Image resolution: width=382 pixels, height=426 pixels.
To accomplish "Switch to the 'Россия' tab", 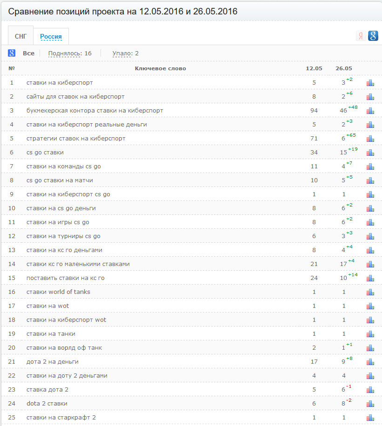I will [x=51, y=36].
